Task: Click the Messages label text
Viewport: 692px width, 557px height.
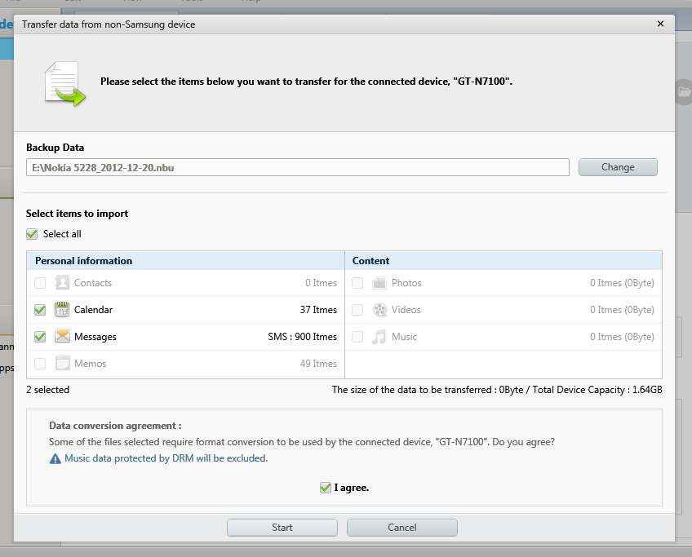Action: click(95, 337)
